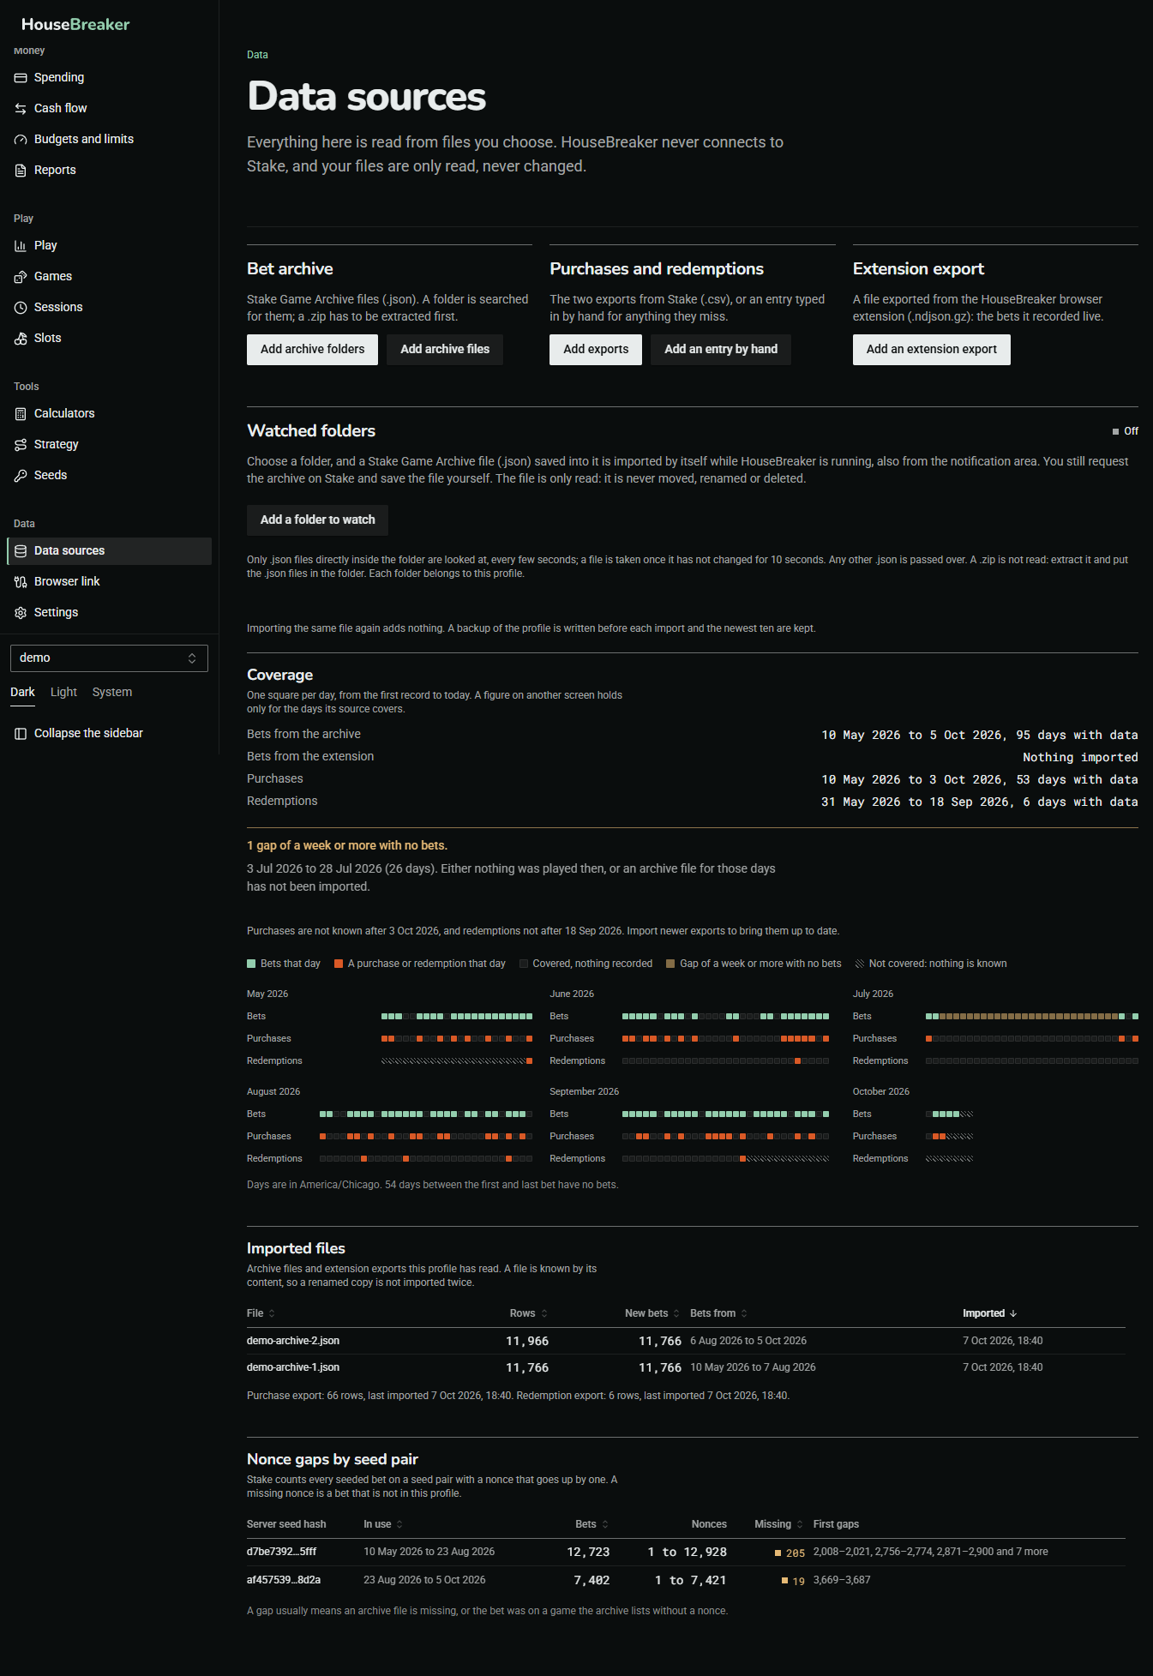Choose Add an entry by hand
This screenshot has height=1676, width=1153.
click(721, 350)
